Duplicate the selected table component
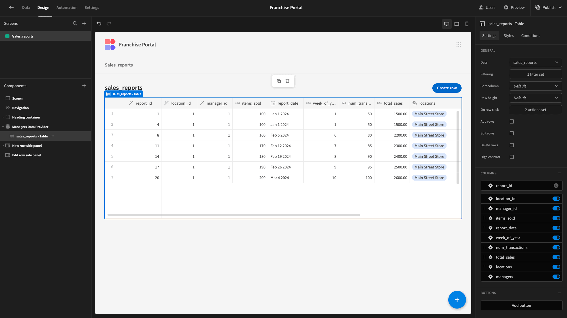This screenshot has width=567, height=318. coord(279,81)
